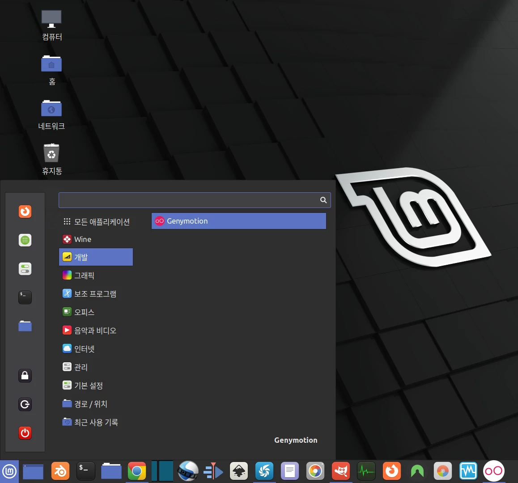Select the 관리 category
The width and height of the screenshot is (518, 483).
point(96,367)
